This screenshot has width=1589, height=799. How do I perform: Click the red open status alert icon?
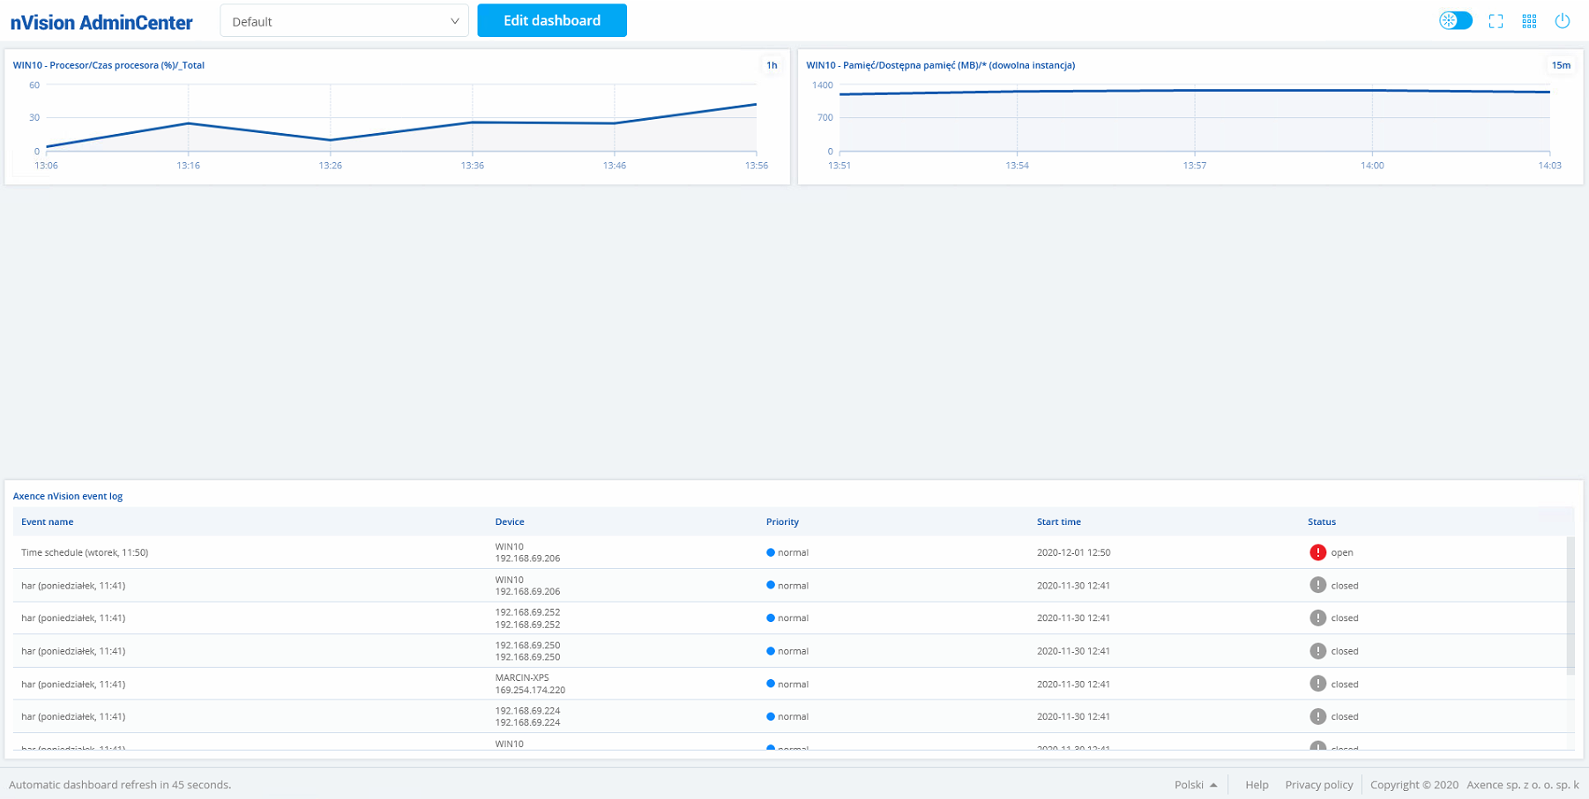(x=1317, y=552)
